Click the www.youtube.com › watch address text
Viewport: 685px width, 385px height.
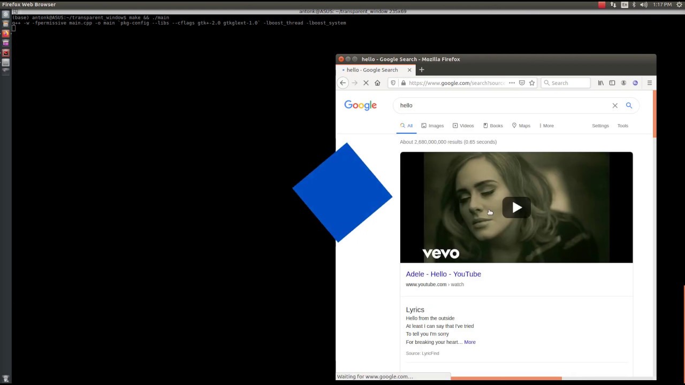click(x=435, y=284)
